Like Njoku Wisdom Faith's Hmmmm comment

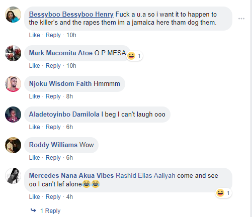[35, 96]
